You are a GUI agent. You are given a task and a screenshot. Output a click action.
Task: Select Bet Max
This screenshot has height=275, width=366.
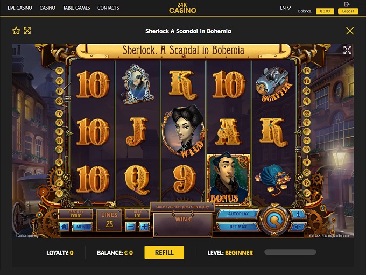(238, 227)
